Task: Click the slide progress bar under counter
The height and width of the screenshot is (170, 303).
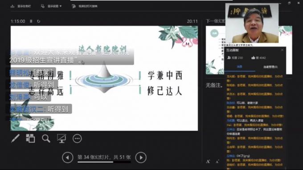Action: (104, 162)
